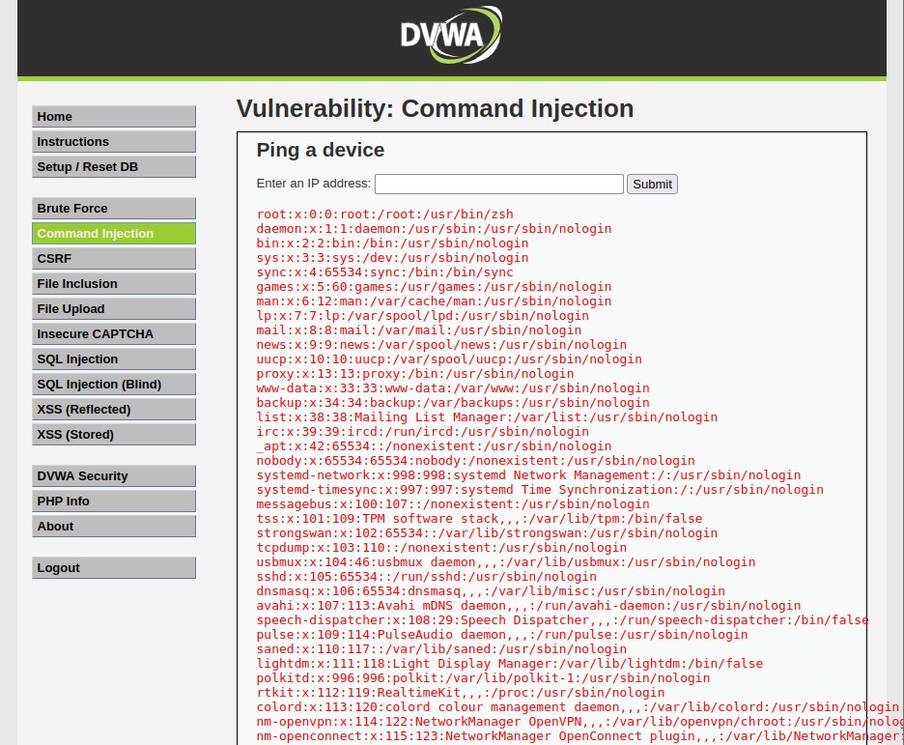Click the 'Enter an IP address:' label

[x=314, y=184]
